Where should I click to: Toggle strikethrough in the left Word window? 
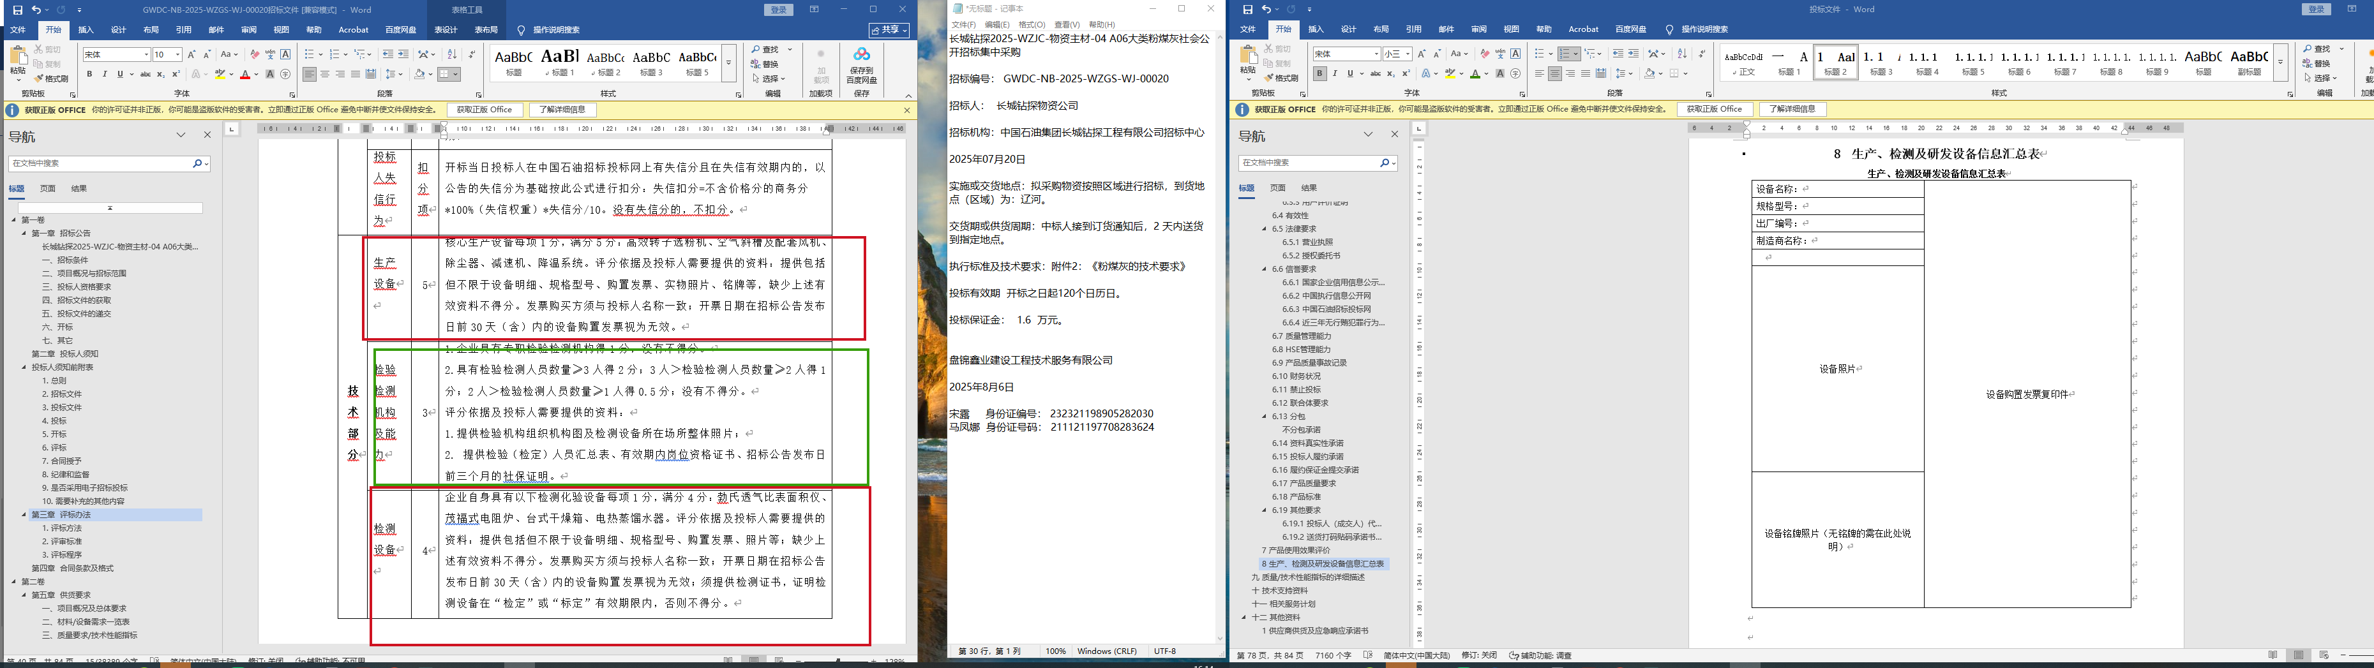145,75
